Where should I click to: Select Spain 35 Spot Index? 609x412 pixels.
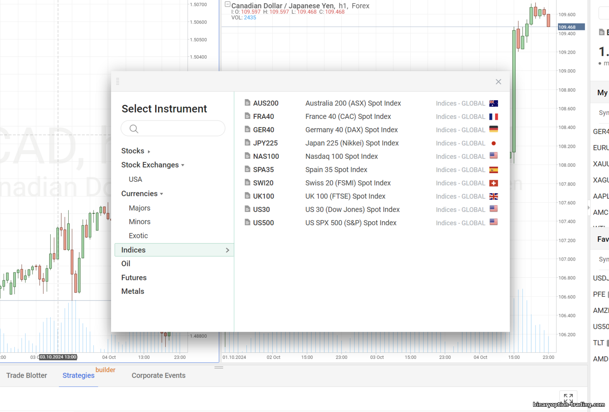point(336,170)
